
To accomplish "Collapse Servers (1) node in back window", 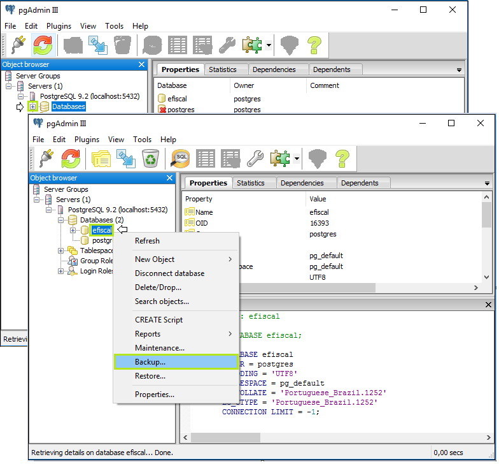I will click(x=9, y=86).
